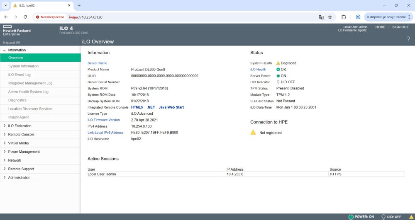Click the Chrome profile avatar icon
This screenshot has height=220, width=415.
358,17
